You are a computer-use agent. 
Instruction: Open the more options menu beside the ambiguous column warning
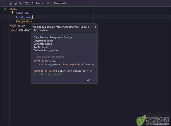pos(95,27)
